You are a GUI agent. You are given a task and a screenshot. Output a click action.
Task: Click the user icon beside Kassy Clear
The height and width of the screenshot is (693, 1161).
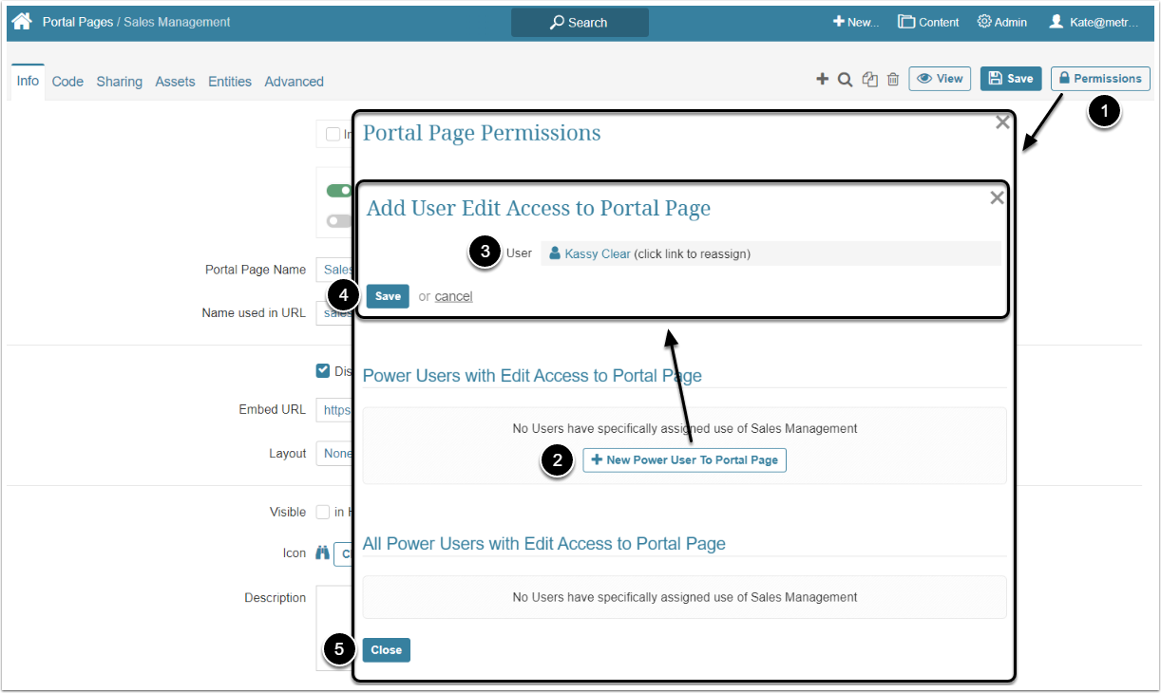[x=555, y=253]
